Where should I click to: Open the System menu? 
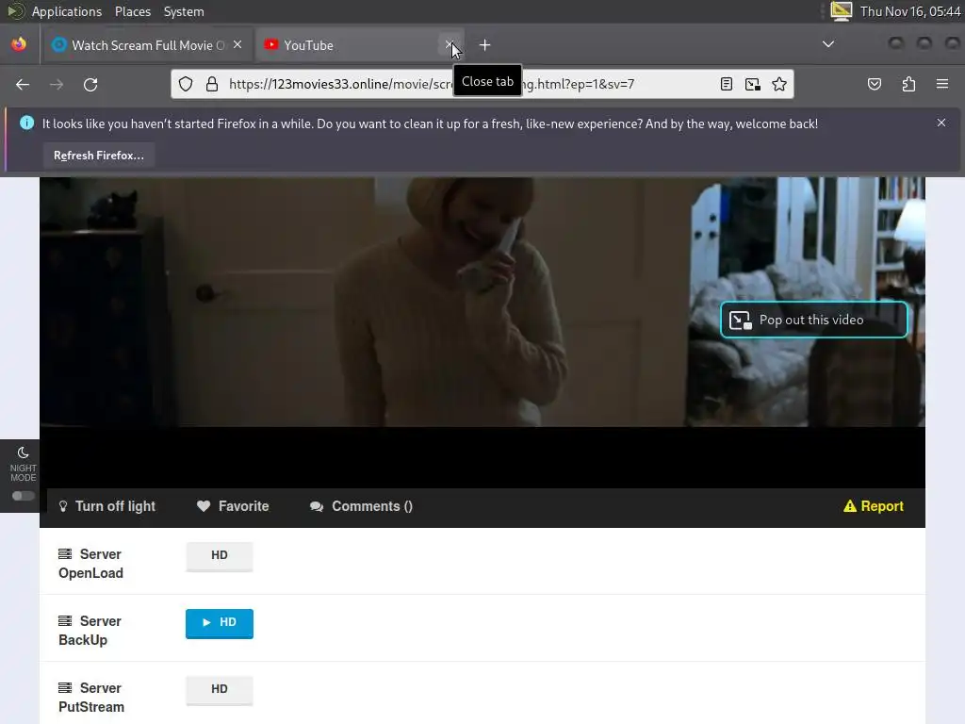(x=184, y=11)
